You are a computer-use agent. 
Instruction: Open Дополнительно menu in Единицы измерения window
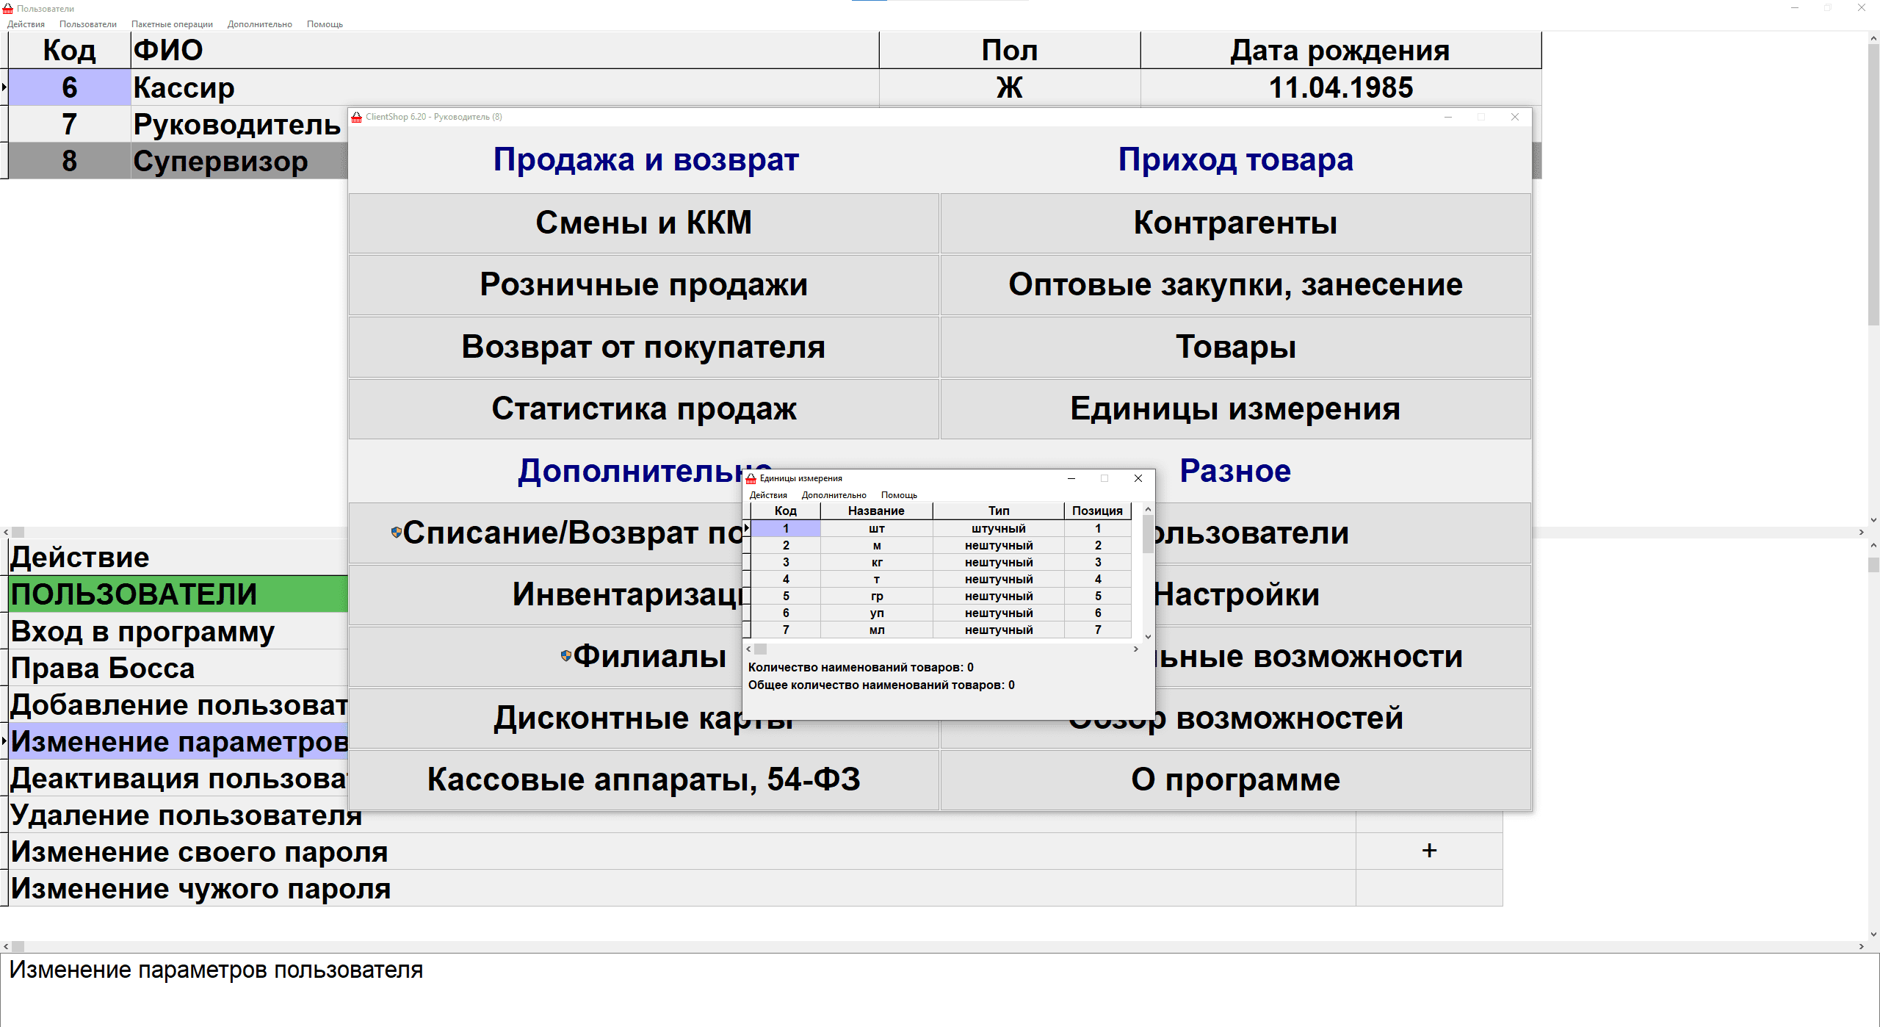click(x=834, y=495)
